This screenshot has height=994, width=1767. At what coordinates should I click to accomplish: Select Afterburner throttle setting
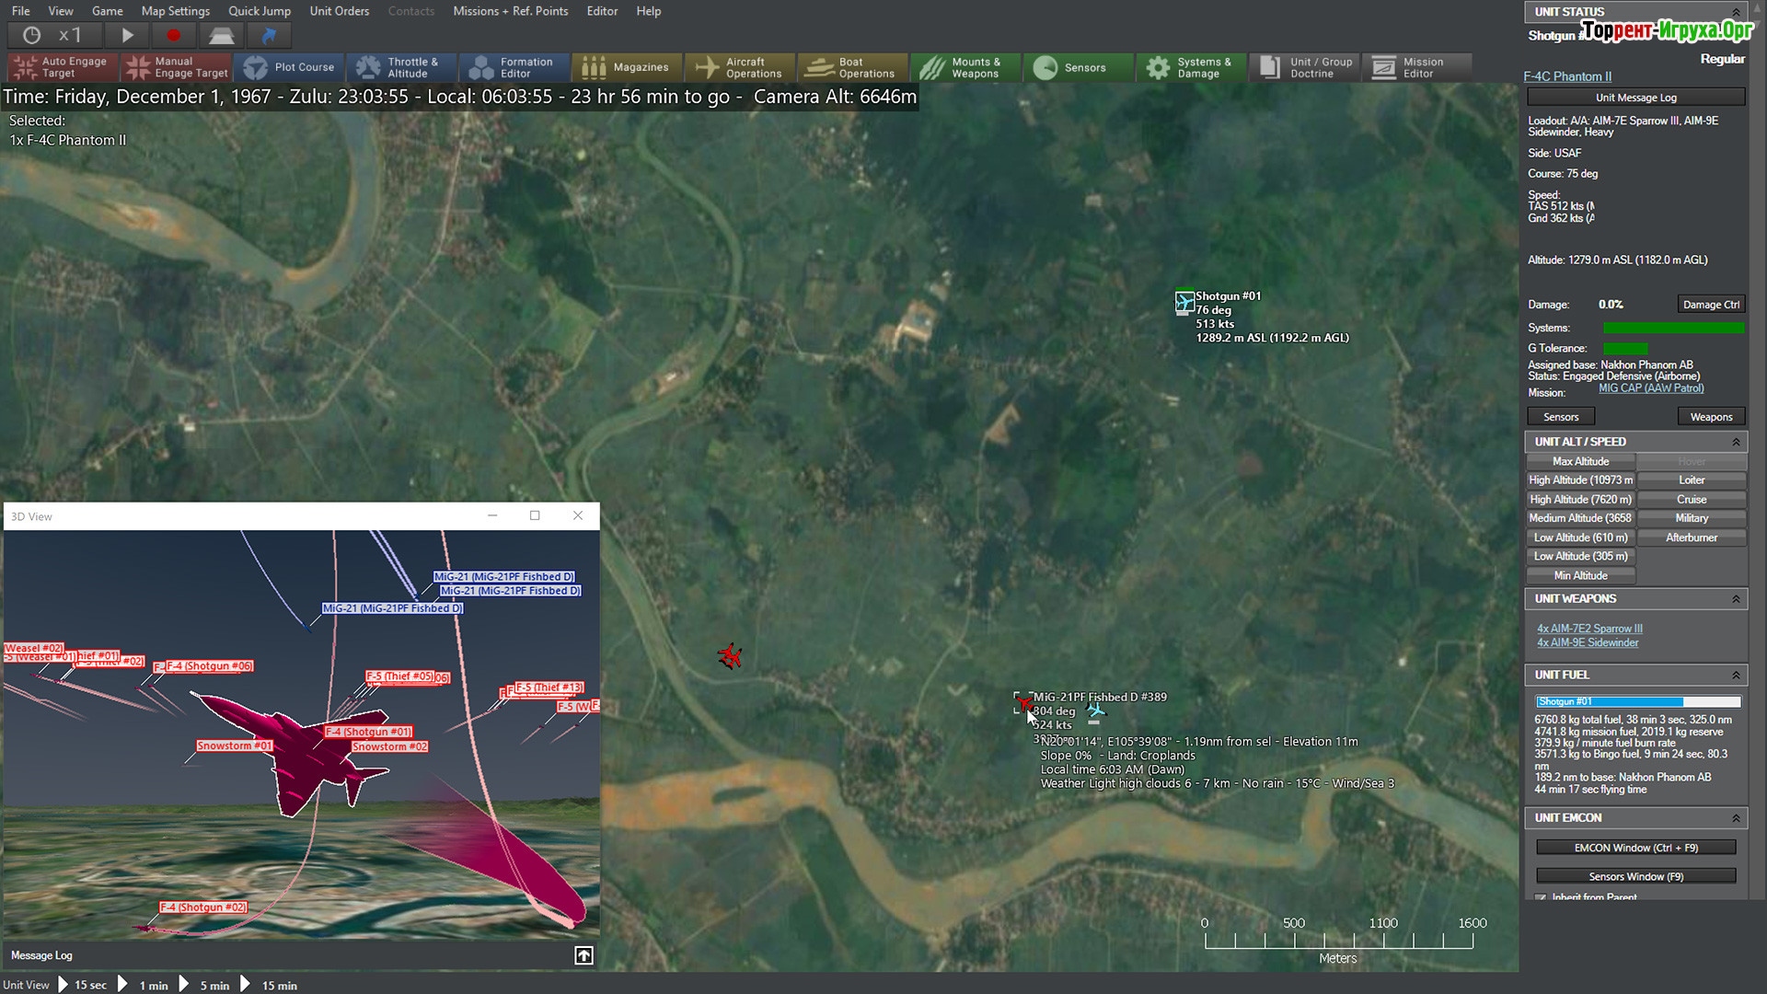[1691, 537]
